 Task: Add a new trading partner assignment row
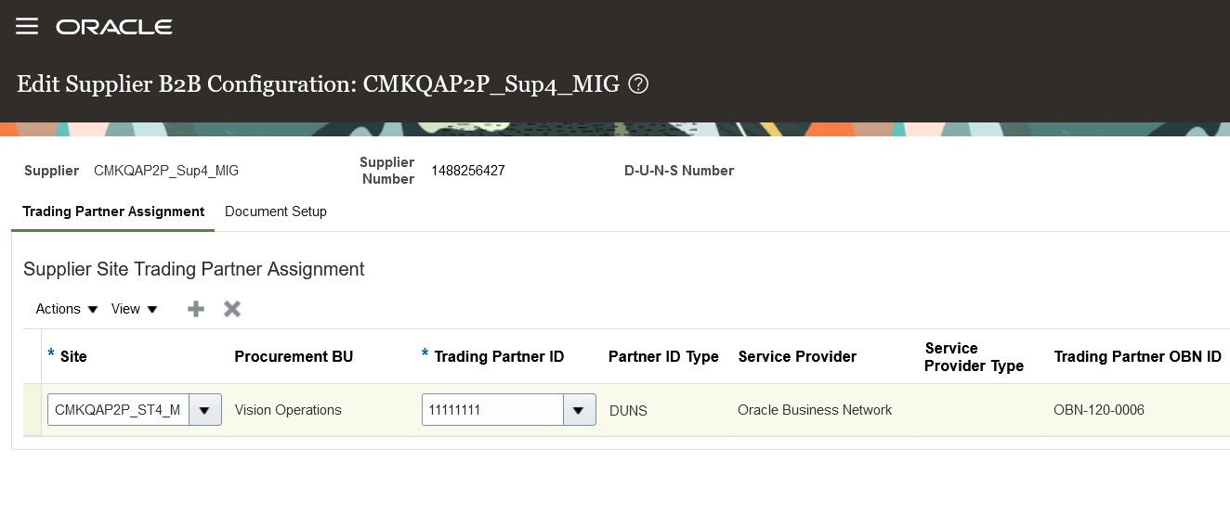[x=196, y=309]
